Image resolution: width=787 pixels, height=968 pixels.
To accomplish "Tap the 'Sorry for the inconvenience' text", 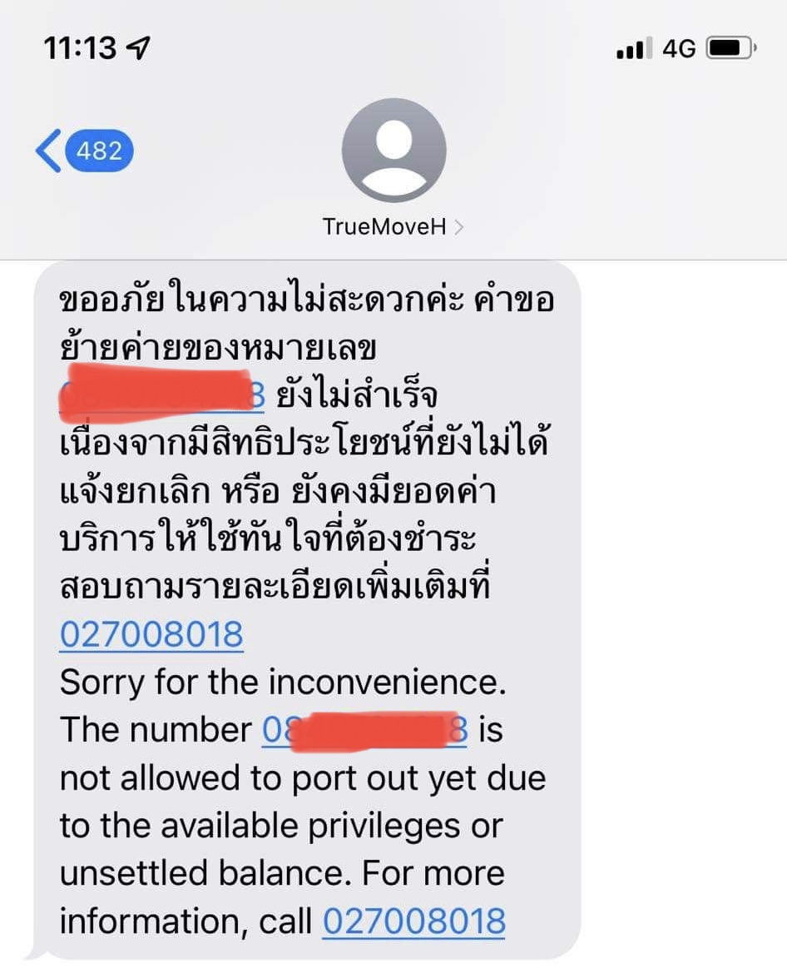I will (283, 683).
